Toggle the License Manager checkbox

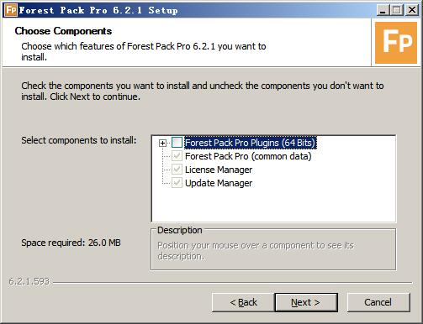177,170
